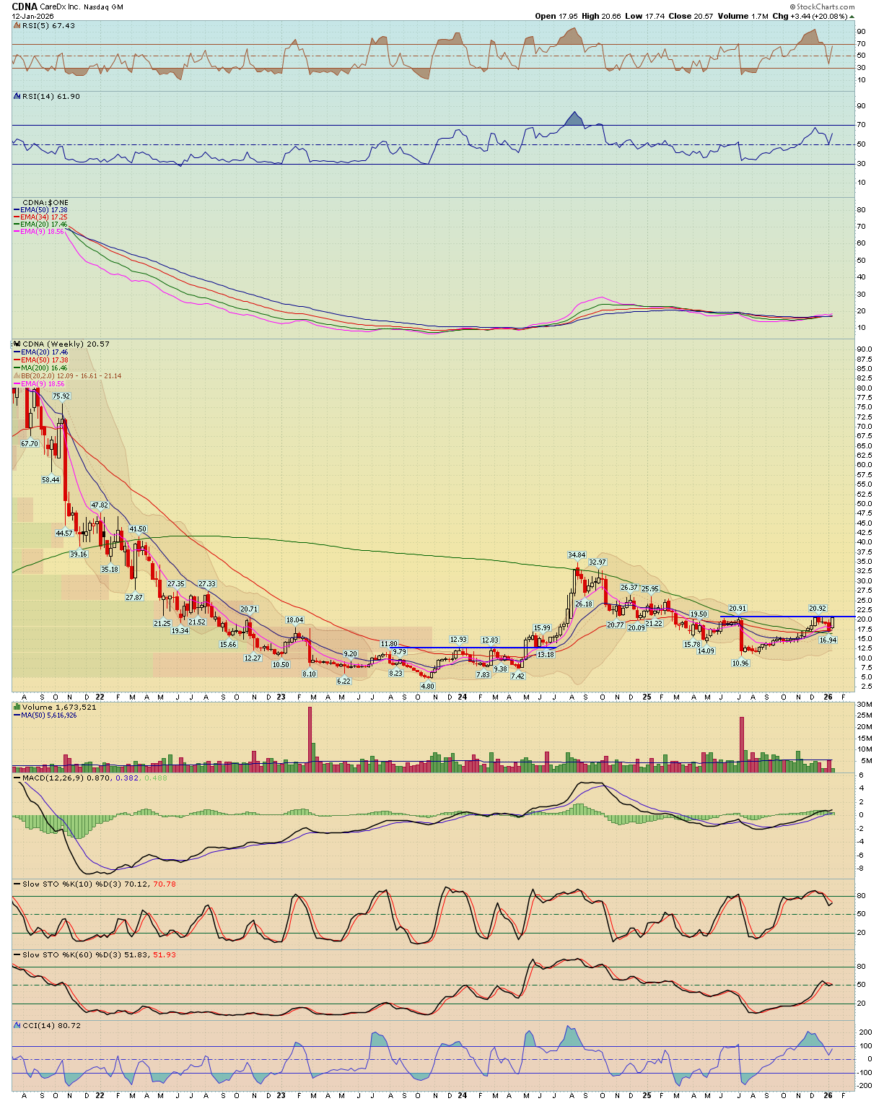Screen dimensions: 884x1101
Task: Click the CDNA:$ONE ratio panel label
Action: (x=45, y=203)
